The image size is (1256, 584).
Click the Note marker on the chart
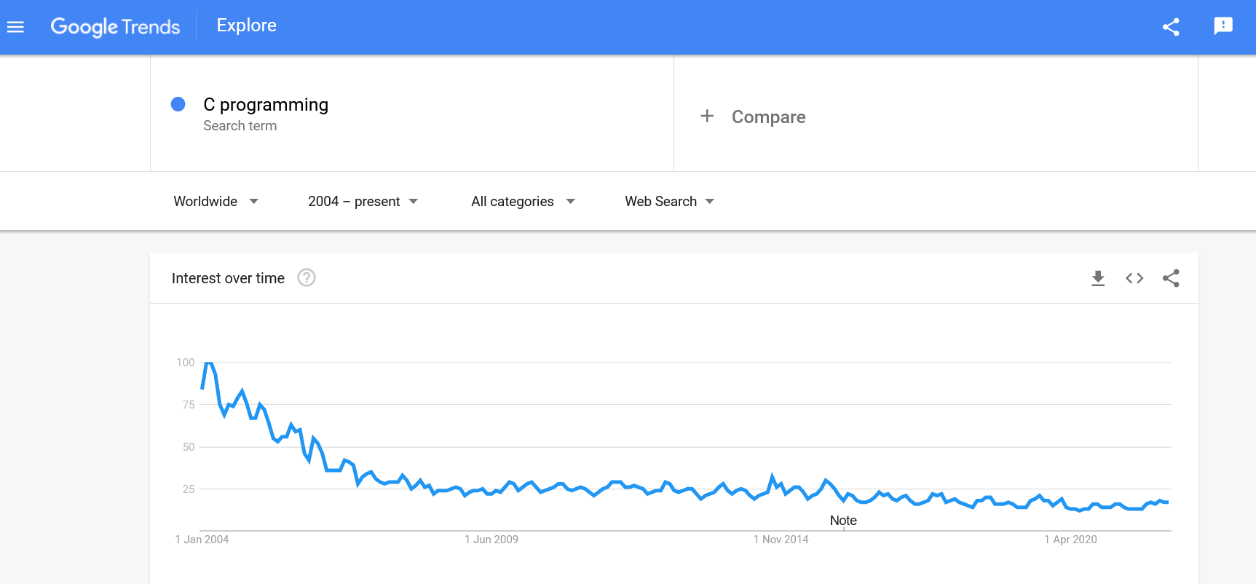coord(843,521)
